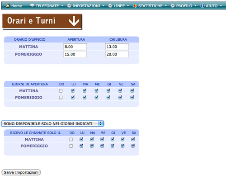The height and width of the screenshot is (189, 226).
Task: Click the Salva Impostazioni button
Action: [21, 172]
